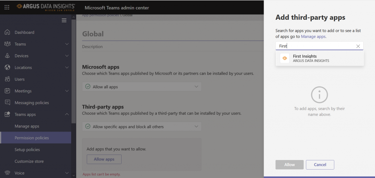Open Microsoft apps Allow all apps dropdown
375x178 pixels.
click(142, 86)
